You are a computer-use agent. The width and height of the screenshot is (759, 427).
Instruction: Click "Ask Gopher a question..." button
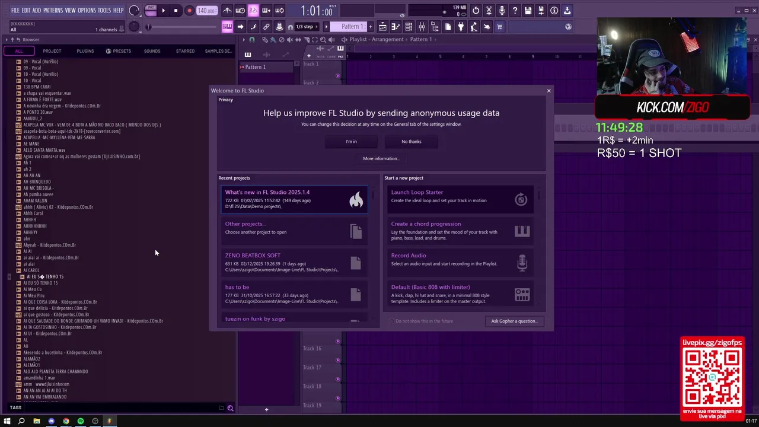[514, 321]
